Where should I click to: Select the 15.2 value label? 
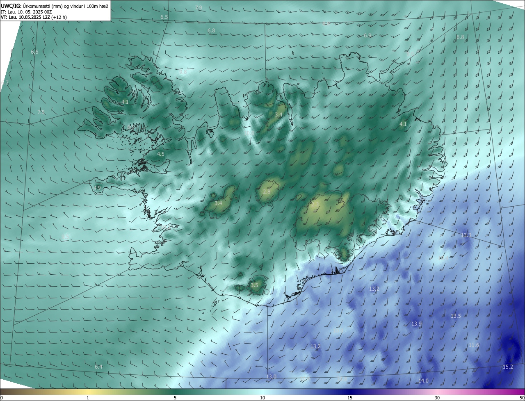[508, 367]
